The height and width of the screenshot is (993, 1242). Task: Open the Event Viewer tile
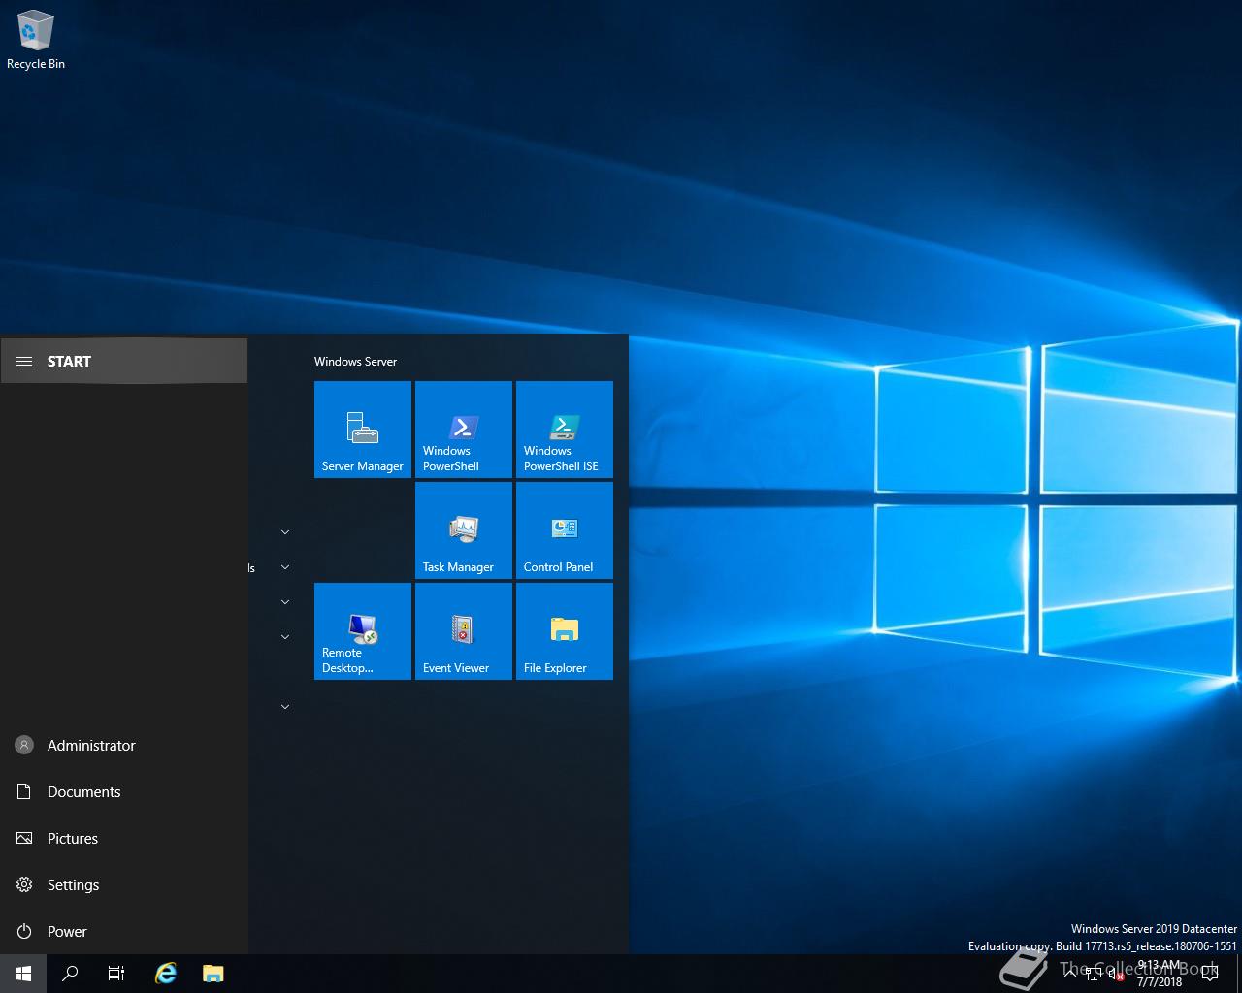click(464, 631)
